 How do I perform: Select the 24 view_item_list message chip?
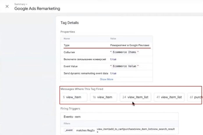[x=135, y=97]
